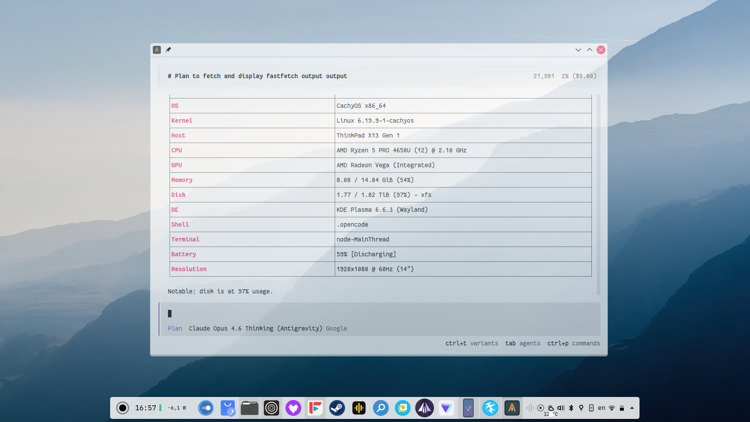Click the Plan agent mode label
The image size is (750, 422).
click(175, 328)
